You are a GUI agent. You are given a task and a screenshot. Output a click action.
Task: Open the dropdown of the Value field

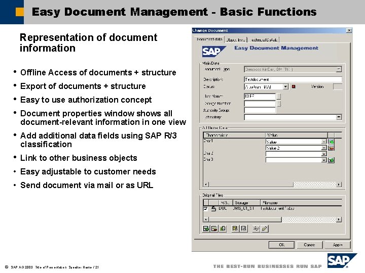pyautogui.click(x=324, y=142)
